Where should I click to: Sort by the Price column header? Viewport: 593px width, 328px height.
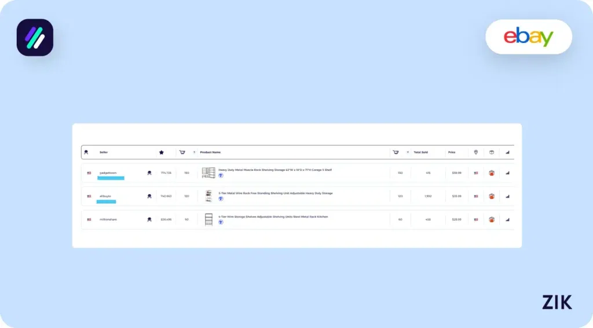451,152
